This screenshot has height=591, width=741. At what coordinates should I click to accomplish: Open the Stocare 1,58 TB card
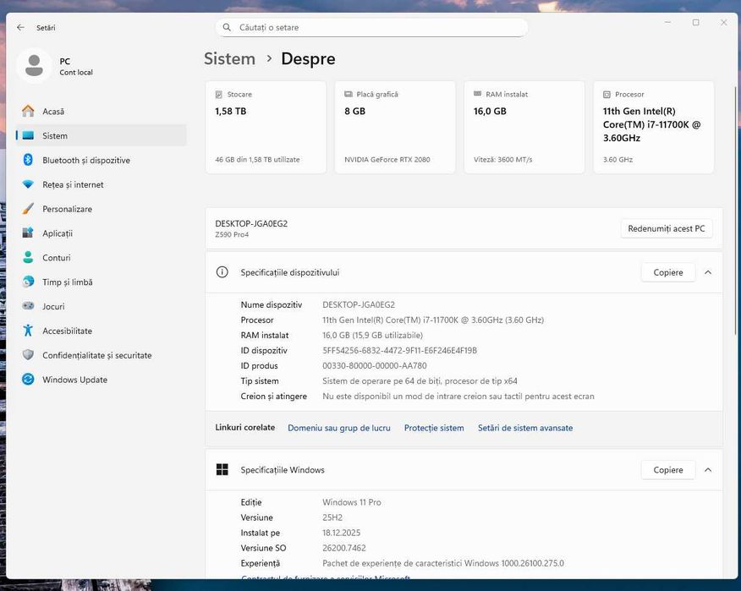click(266, 127)
